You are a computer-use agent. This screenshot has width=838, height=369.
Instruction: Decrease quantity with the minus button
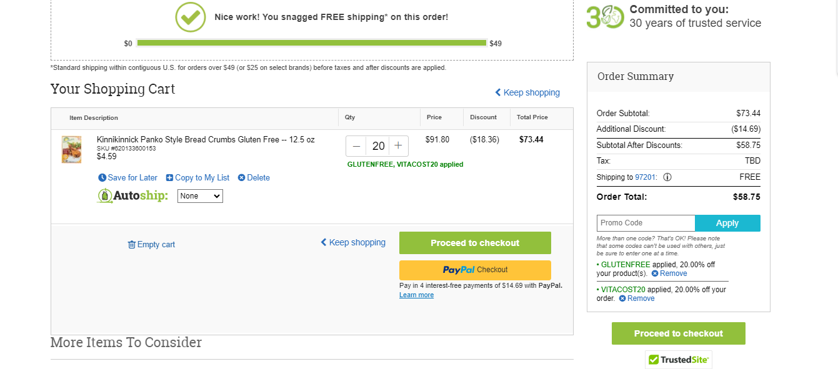coord(356,146)
